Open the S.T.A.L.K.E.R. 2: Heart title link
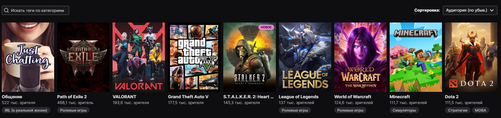The image size is (501, 118). [x=248, y=97]
